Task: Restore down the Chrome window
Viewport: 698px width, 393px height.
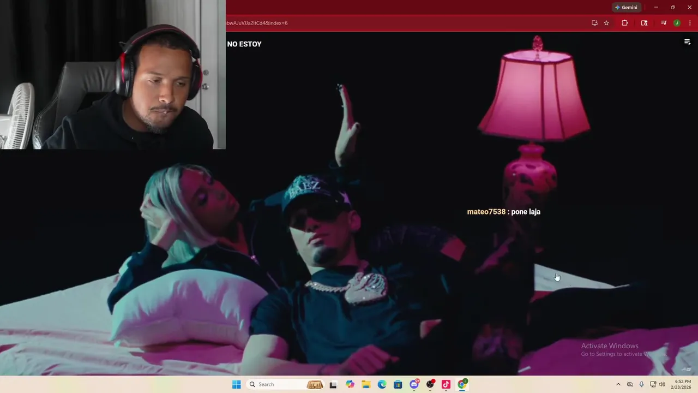Action: (672, 7)
